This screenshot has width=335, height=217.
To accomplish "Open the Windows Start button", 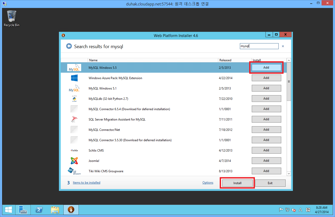I will pos(9,210).
